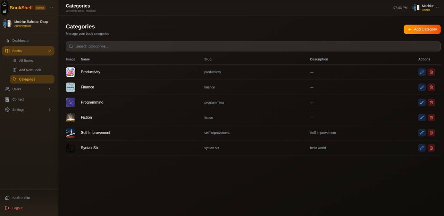444x216 pixels.
Task: Click the Self Improvement category thumbnail
Action: coord(70,133)
